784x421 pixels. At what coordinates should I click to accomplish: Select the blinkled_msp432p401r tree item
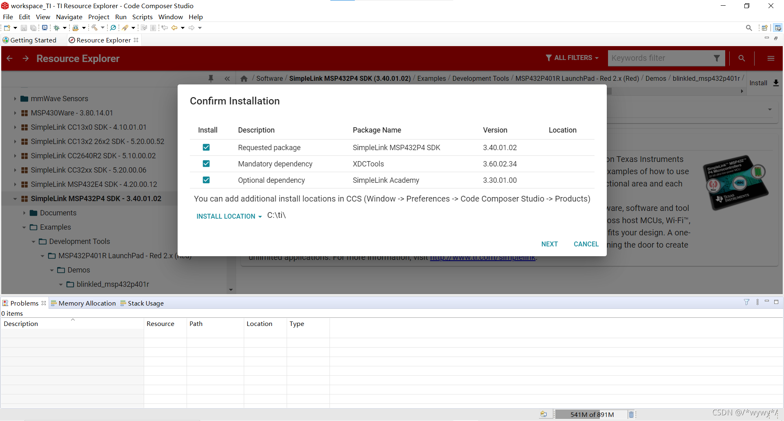(113, 284)
